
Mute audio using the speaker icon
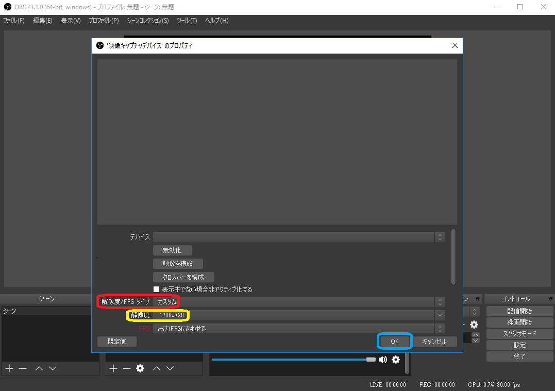tap(383, 360)
